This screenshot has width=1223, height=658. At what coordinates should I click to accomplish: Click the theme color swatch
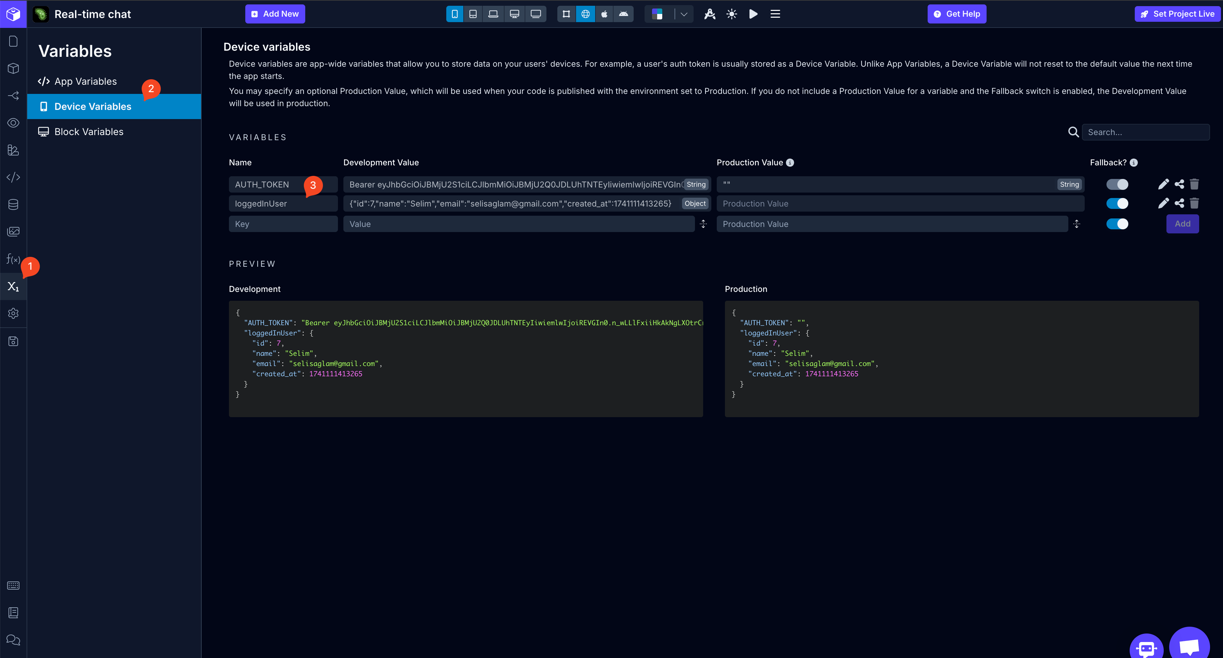tap(657, 14)
